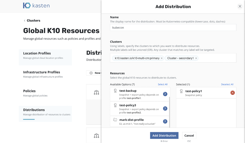The width and height of the screenshot is (245, 143).
Task: Close the Add Distribution panel
Action: click(240, 7)
